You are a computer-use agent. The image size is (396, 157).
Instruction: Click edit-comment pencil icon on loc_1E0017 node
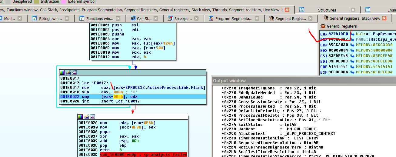[x=68, y=72]
